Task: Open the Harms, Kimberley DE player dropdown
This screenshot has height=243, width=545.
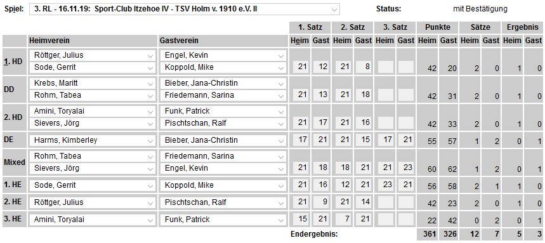Action: click(x=93, y=140)
